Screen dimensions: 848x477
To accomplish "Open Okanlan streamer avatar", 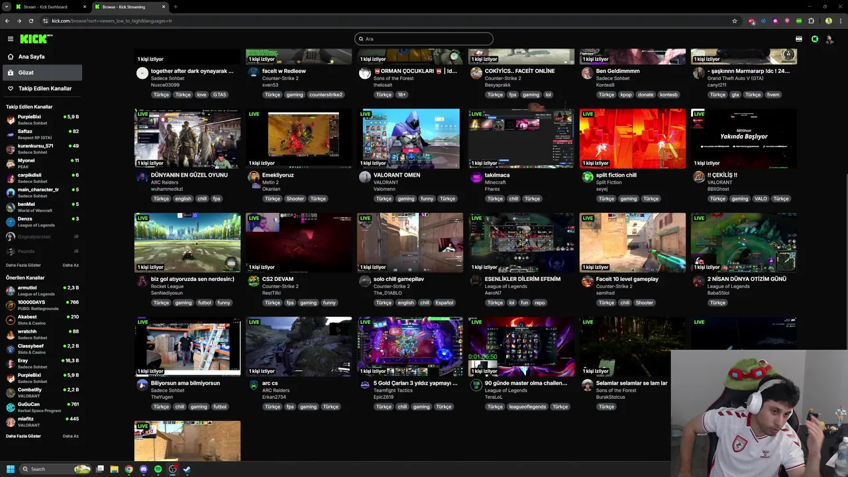I will 253,177.
